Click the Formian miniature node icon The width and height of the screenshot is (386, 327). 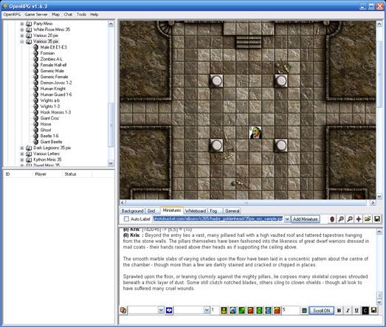pyautogui.click(x=35, y=53)
